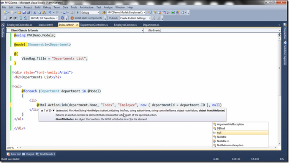
Task: Click the Start Page green icon in the toolbar
Action: (x=173, y=13)
